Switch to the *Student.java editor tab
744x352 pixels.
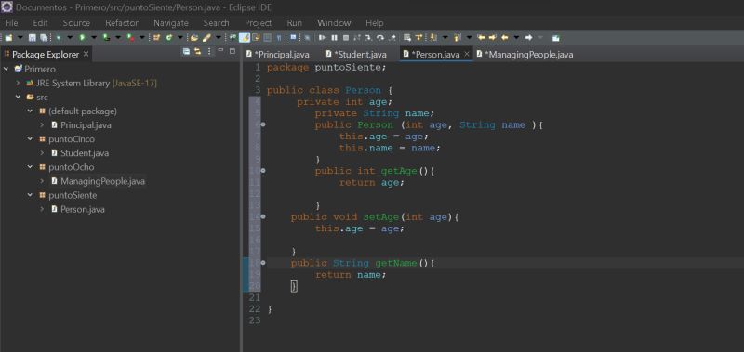tap(356, 55)
